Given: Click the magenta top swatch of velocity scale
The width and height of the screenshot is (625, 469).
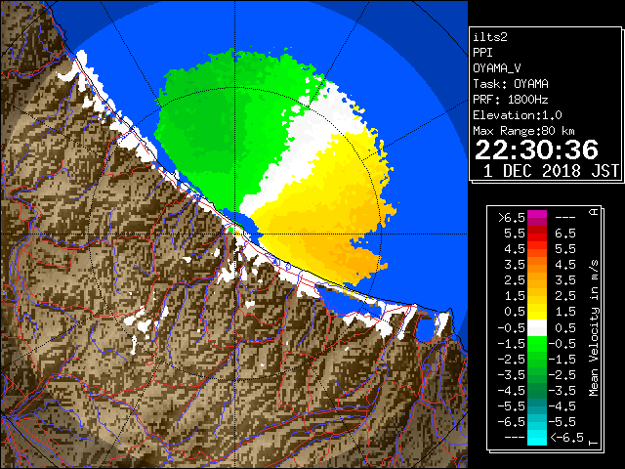Looking at the screenshot, I should click(x=537, y=215).
